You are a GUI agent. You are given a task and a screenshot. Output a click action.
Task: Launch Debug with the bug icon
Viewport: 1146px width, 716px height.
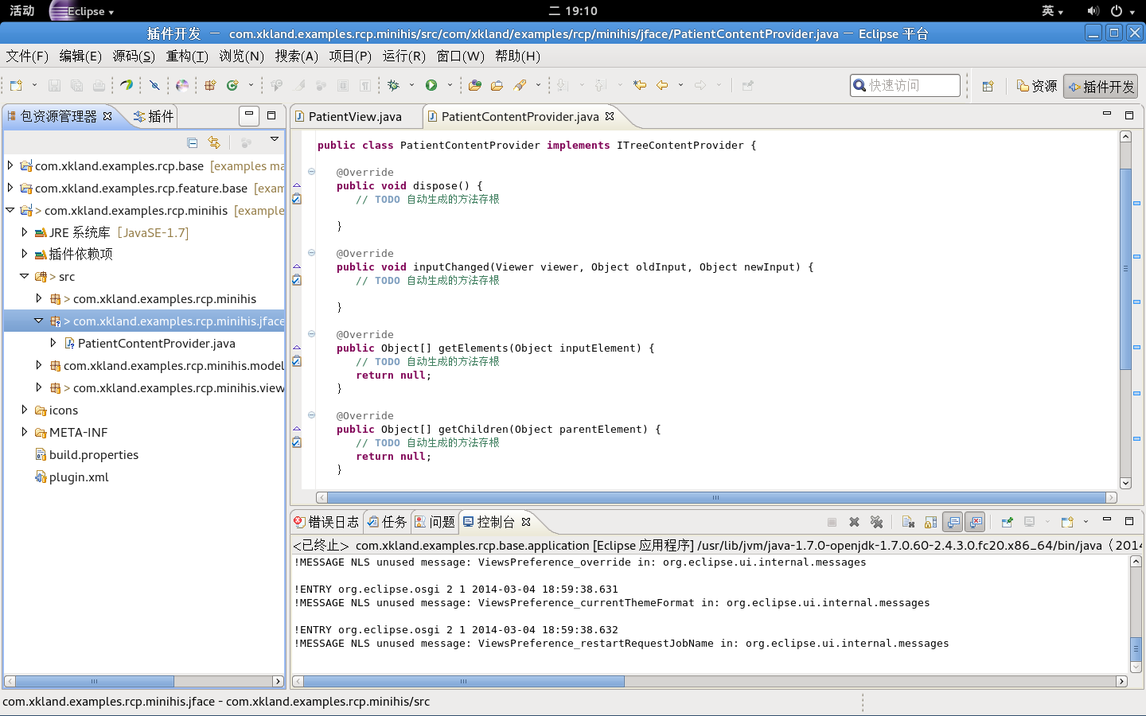[393, 85]
